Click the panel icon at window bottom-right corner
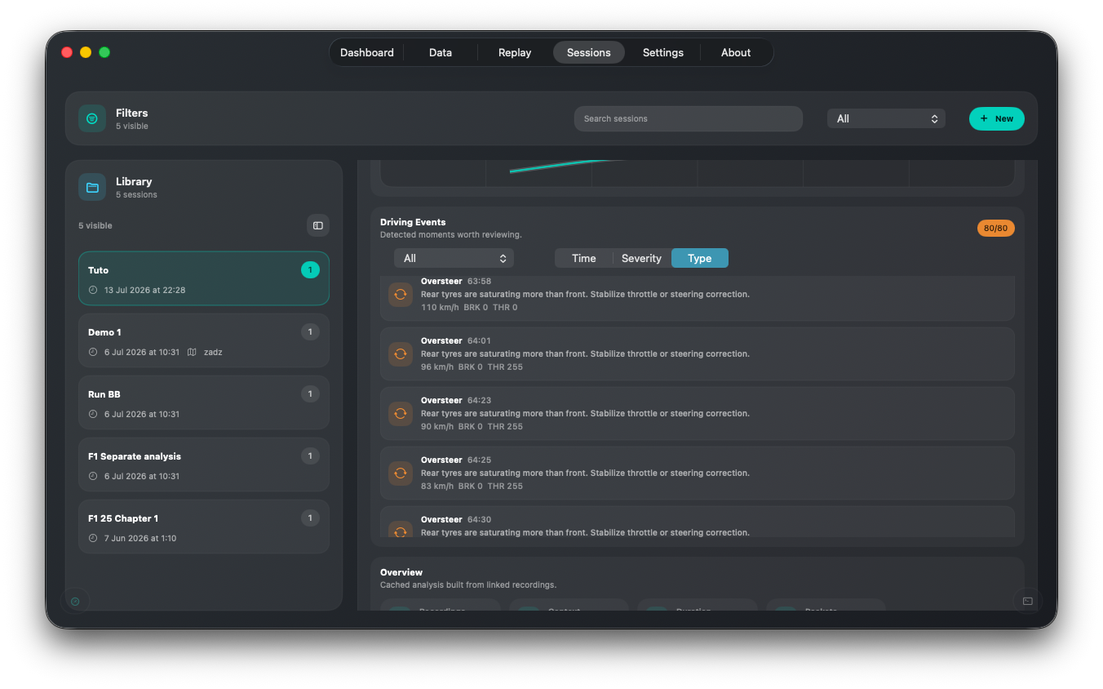The width and height of the screenshot is (1103, 689). coord(1028,602)
